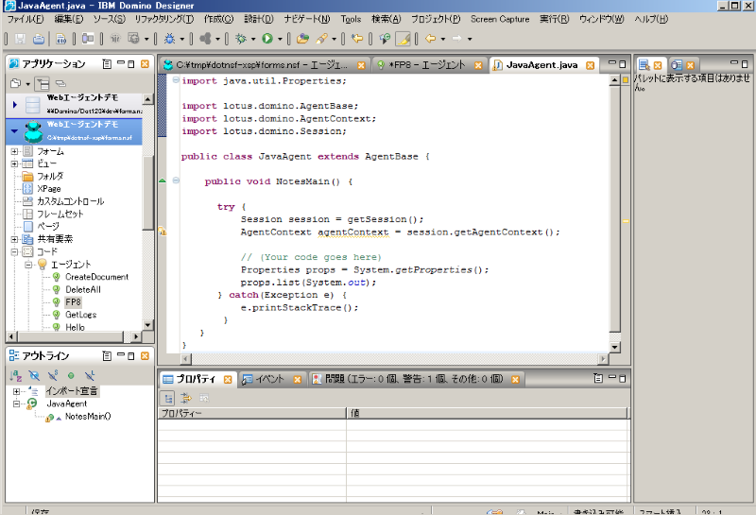The height and width of the screenshot is (515, 756).
Task: Open the リファクタリング(T) menu
Action: tap(163, 19)
